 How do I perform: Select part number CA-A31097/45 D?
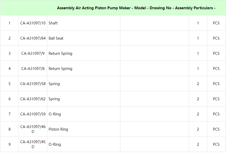(x=33, y=144)
